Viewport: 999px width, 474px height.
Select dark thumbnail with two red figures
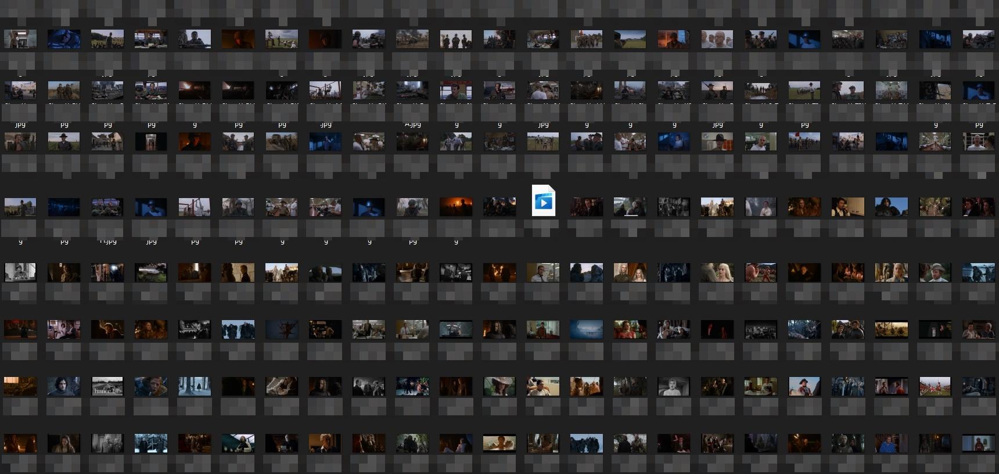(x=717, y=329)
